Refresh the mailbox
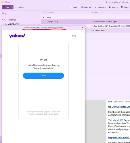The width and height of the screenshot is (130, 143). (20, 7)
